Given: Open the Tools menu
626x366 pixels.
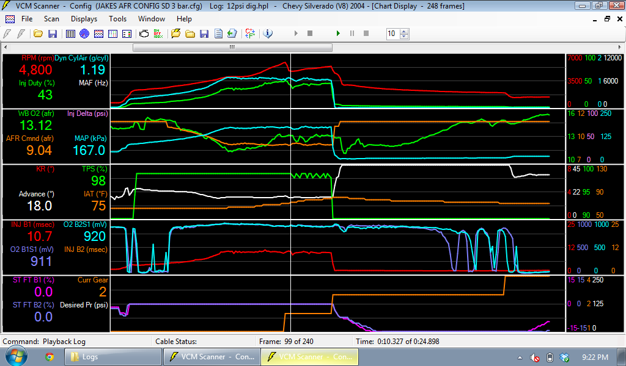Looking at the screenshot, I should click(119, 18).
